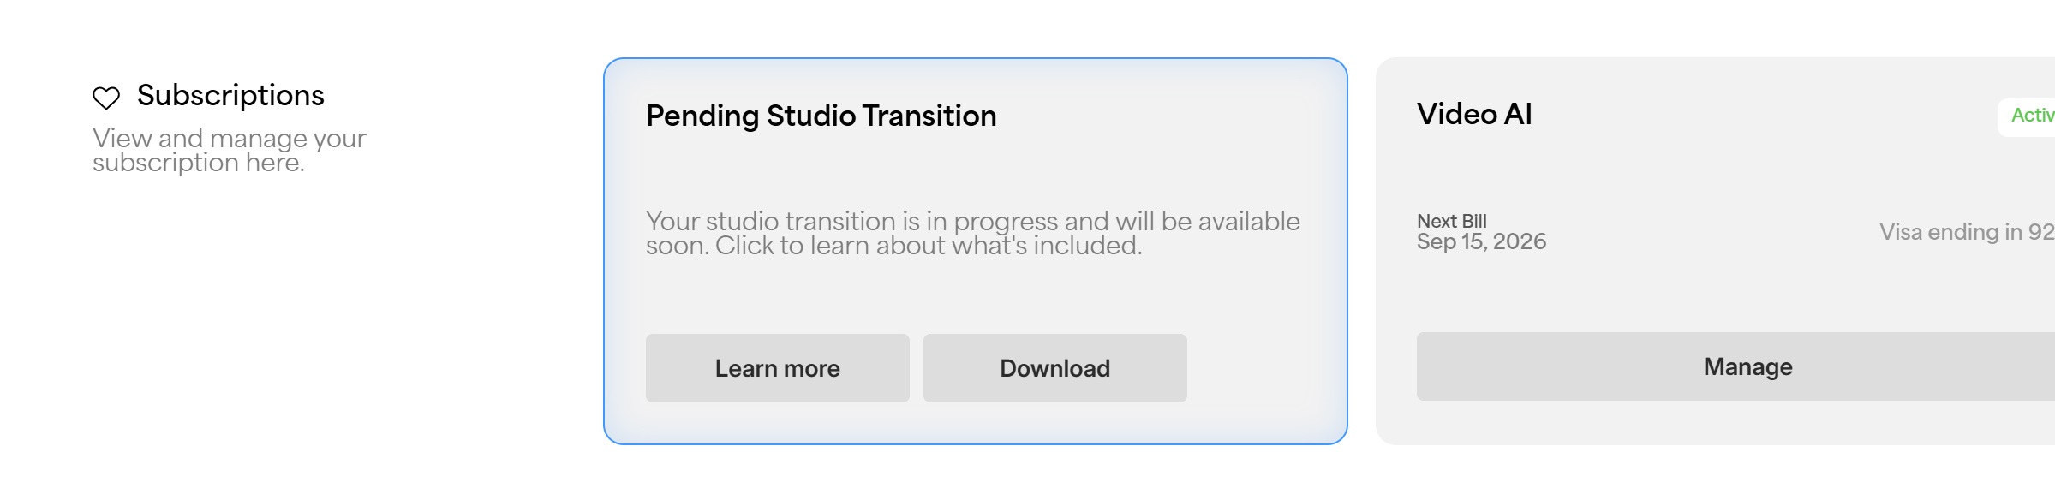Click the green Active status badge
Screen dimensions: 2055x500
tap(2031, 116)
